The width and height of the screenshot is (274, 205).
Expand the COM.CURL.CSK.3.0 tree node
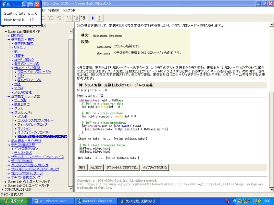pos(3,190)
